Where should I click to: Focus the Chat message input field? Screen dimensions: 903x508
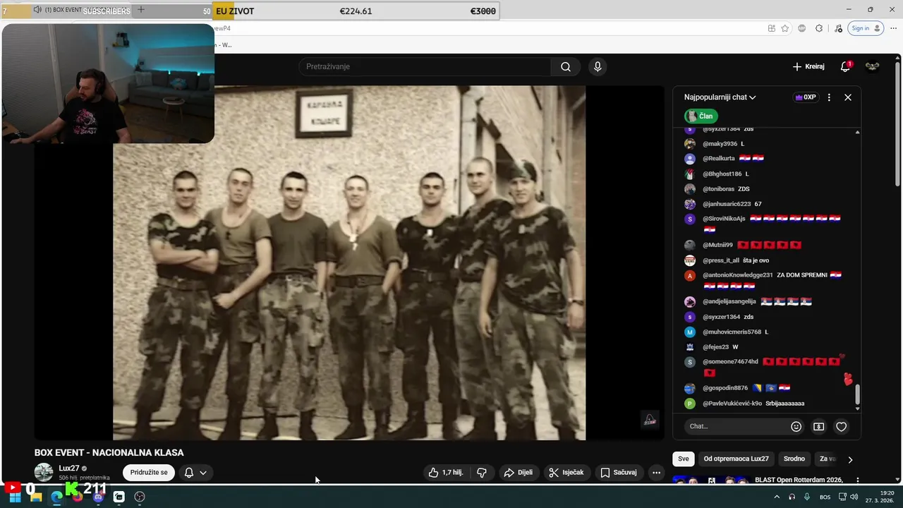[735, 426]
